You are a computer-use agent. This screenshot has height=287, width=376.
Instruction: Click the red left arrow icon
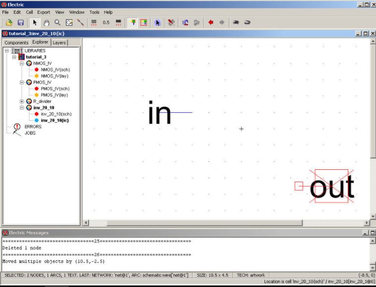pos(211,22)
